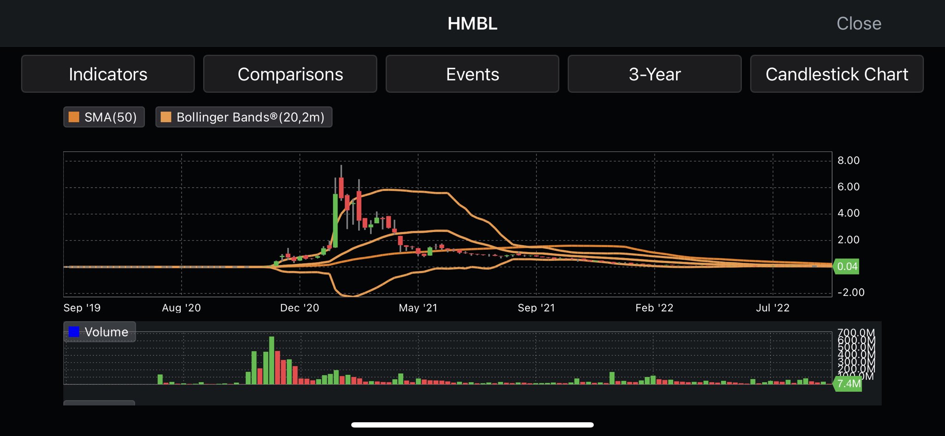Click the Jul '22 date axis label
This screenshot has width=945, height=436.
pyautogui.click(x=773, y=308)
